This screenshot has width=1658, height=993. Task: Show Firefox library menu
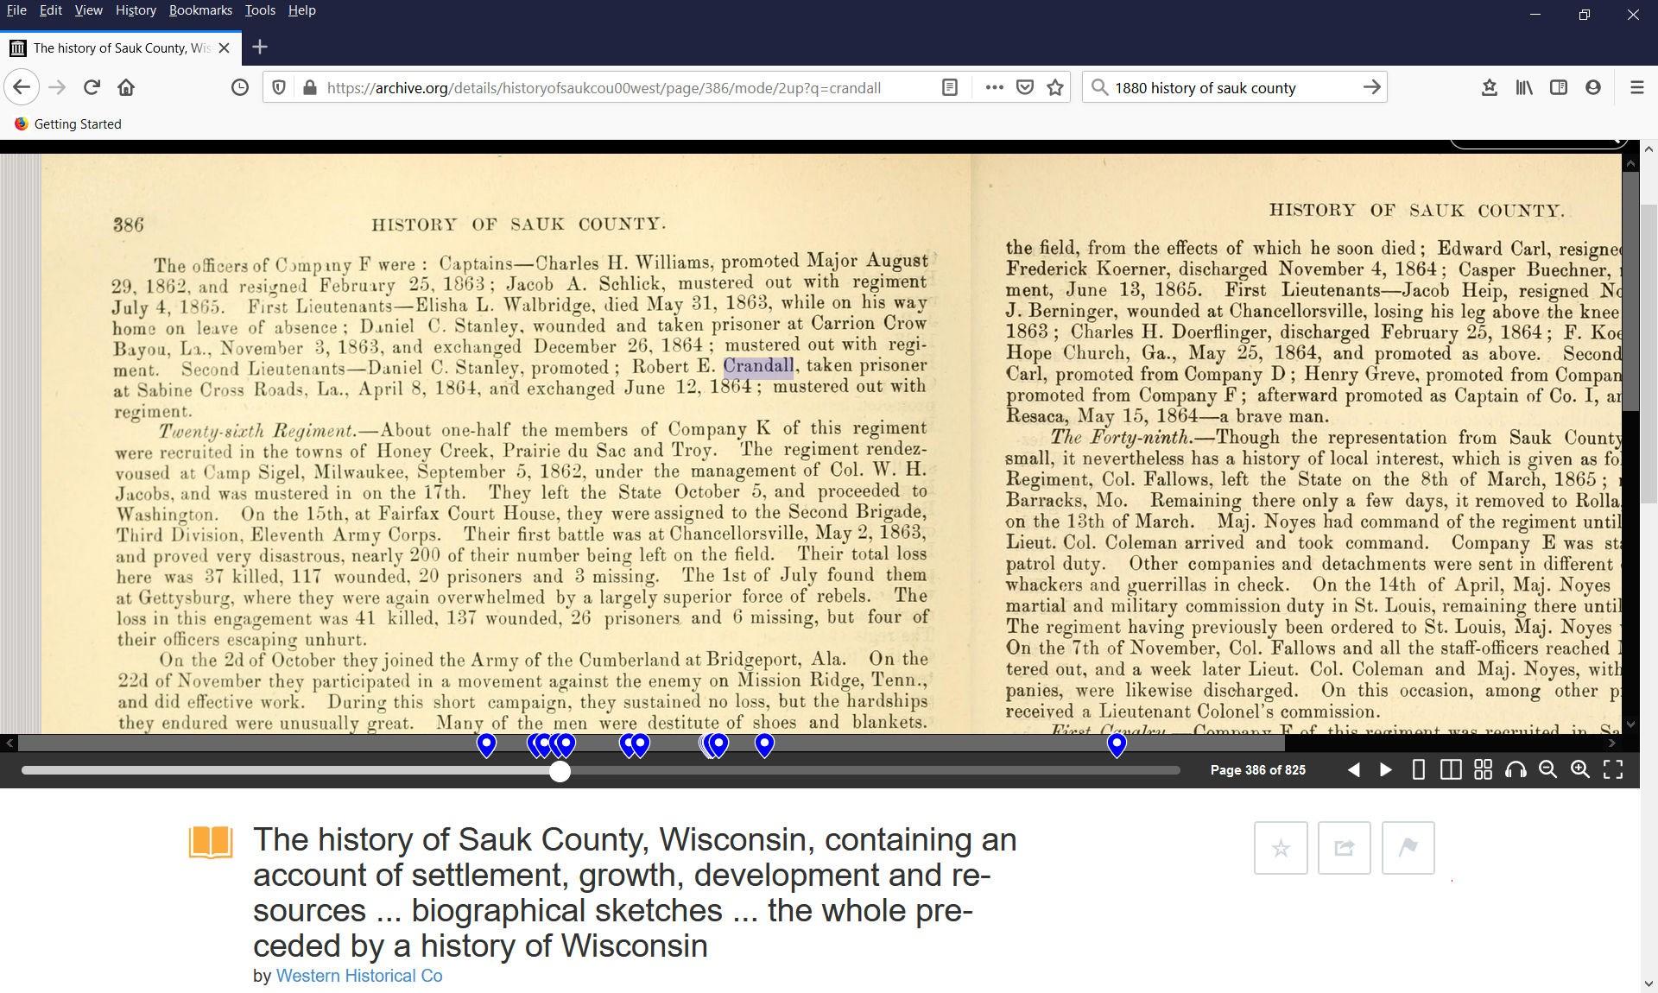1524,88
